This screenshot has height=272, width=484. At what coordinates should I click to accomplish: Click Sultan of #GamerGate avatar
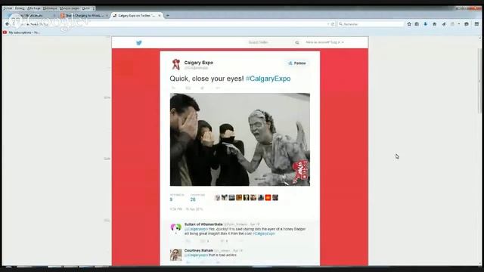[176, 228]
